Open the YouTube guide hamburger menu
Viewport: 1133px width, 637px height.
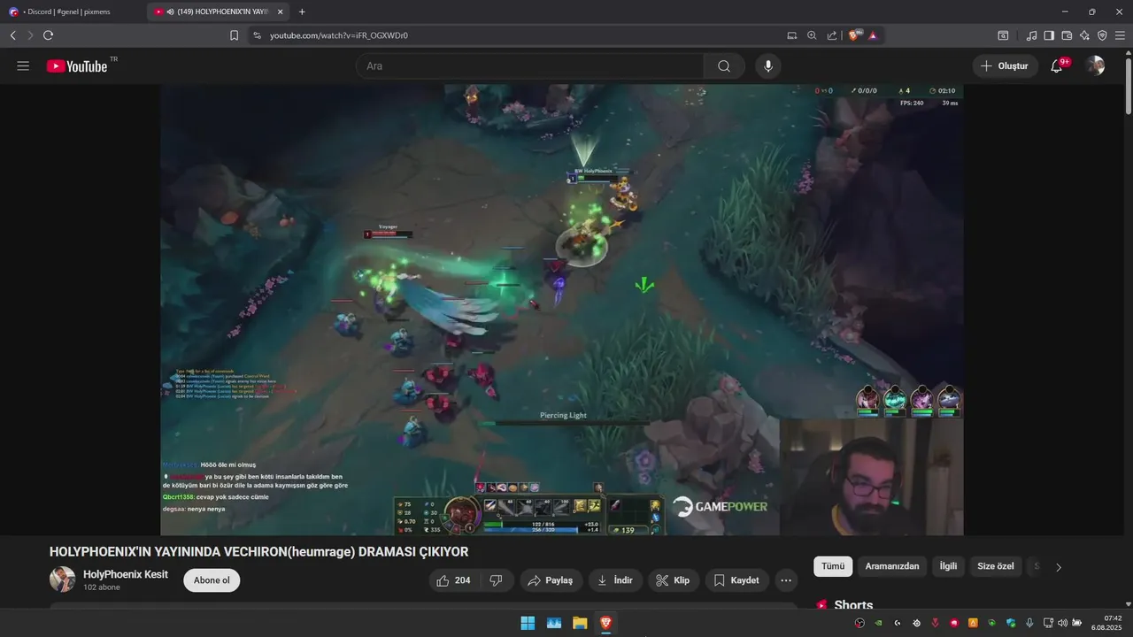click(x=23, y=66)
